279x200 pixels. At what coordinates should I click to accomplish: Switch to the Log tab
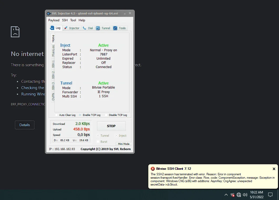56,28
